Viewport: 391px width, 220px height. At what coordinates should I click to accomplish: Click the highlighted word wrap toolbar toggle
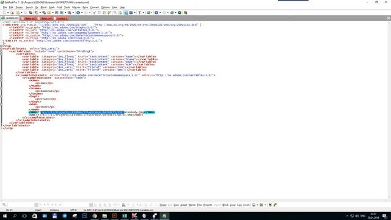coord(126,13)
